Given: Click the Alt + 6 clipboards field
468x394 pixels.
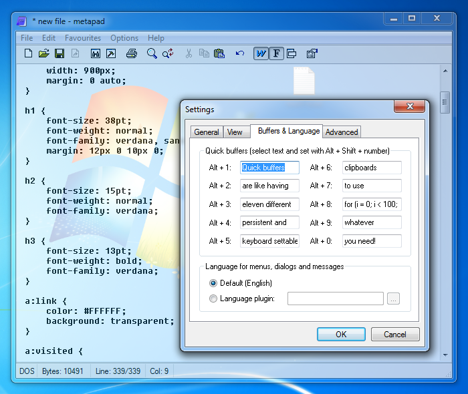Looking at the screenshot, I should [x=372, y=168].
